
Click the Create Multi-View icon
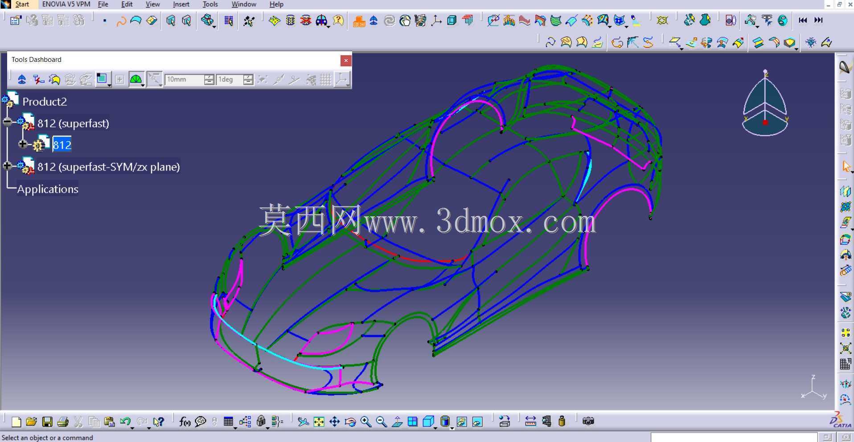click(413, 422)
